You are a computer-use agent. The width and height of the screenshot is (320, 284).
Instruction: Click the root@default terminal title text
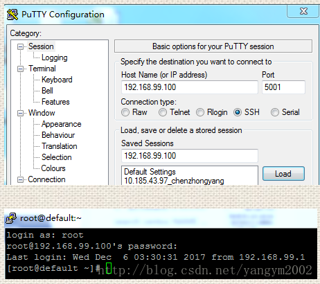51,218
